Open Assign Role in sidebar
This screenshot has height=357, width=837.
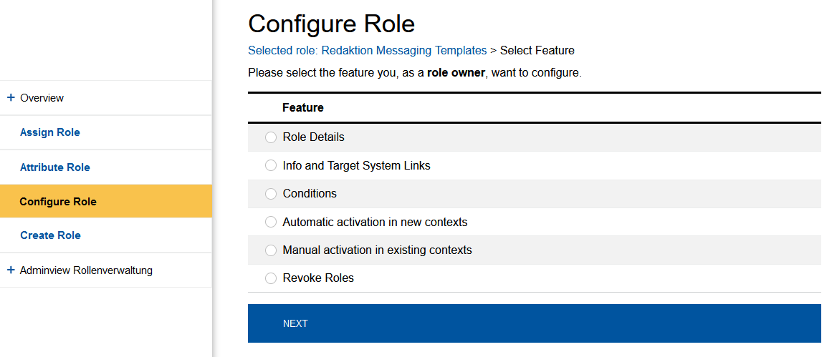[50, 132]
